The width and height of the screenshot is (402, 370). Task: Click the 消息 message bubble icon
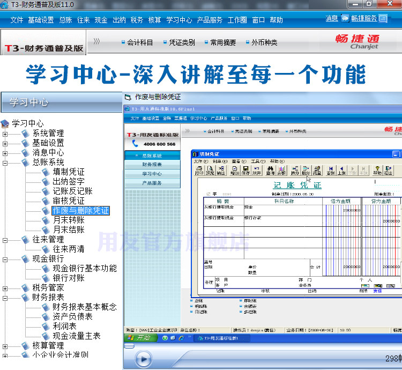(x=345, y=18)
